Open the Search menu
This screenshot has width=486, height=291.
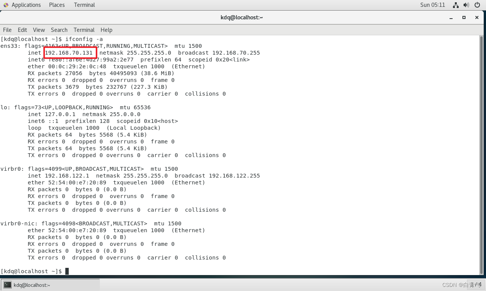(59, 30)
